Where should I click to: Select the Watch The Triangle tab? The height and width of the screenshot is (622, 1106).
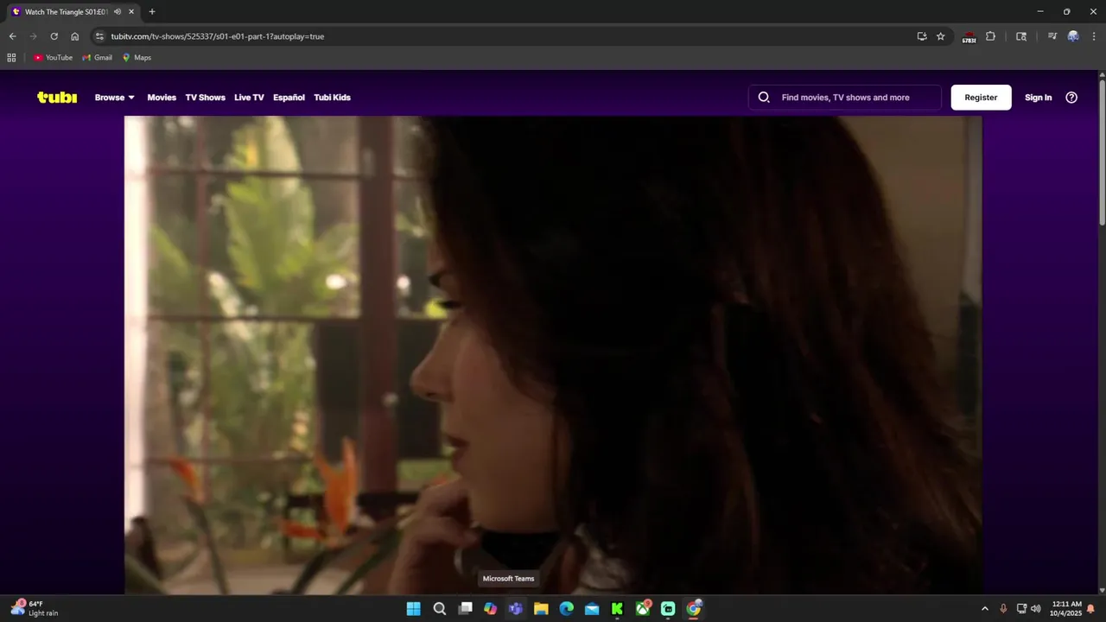(x=71, y=12)
